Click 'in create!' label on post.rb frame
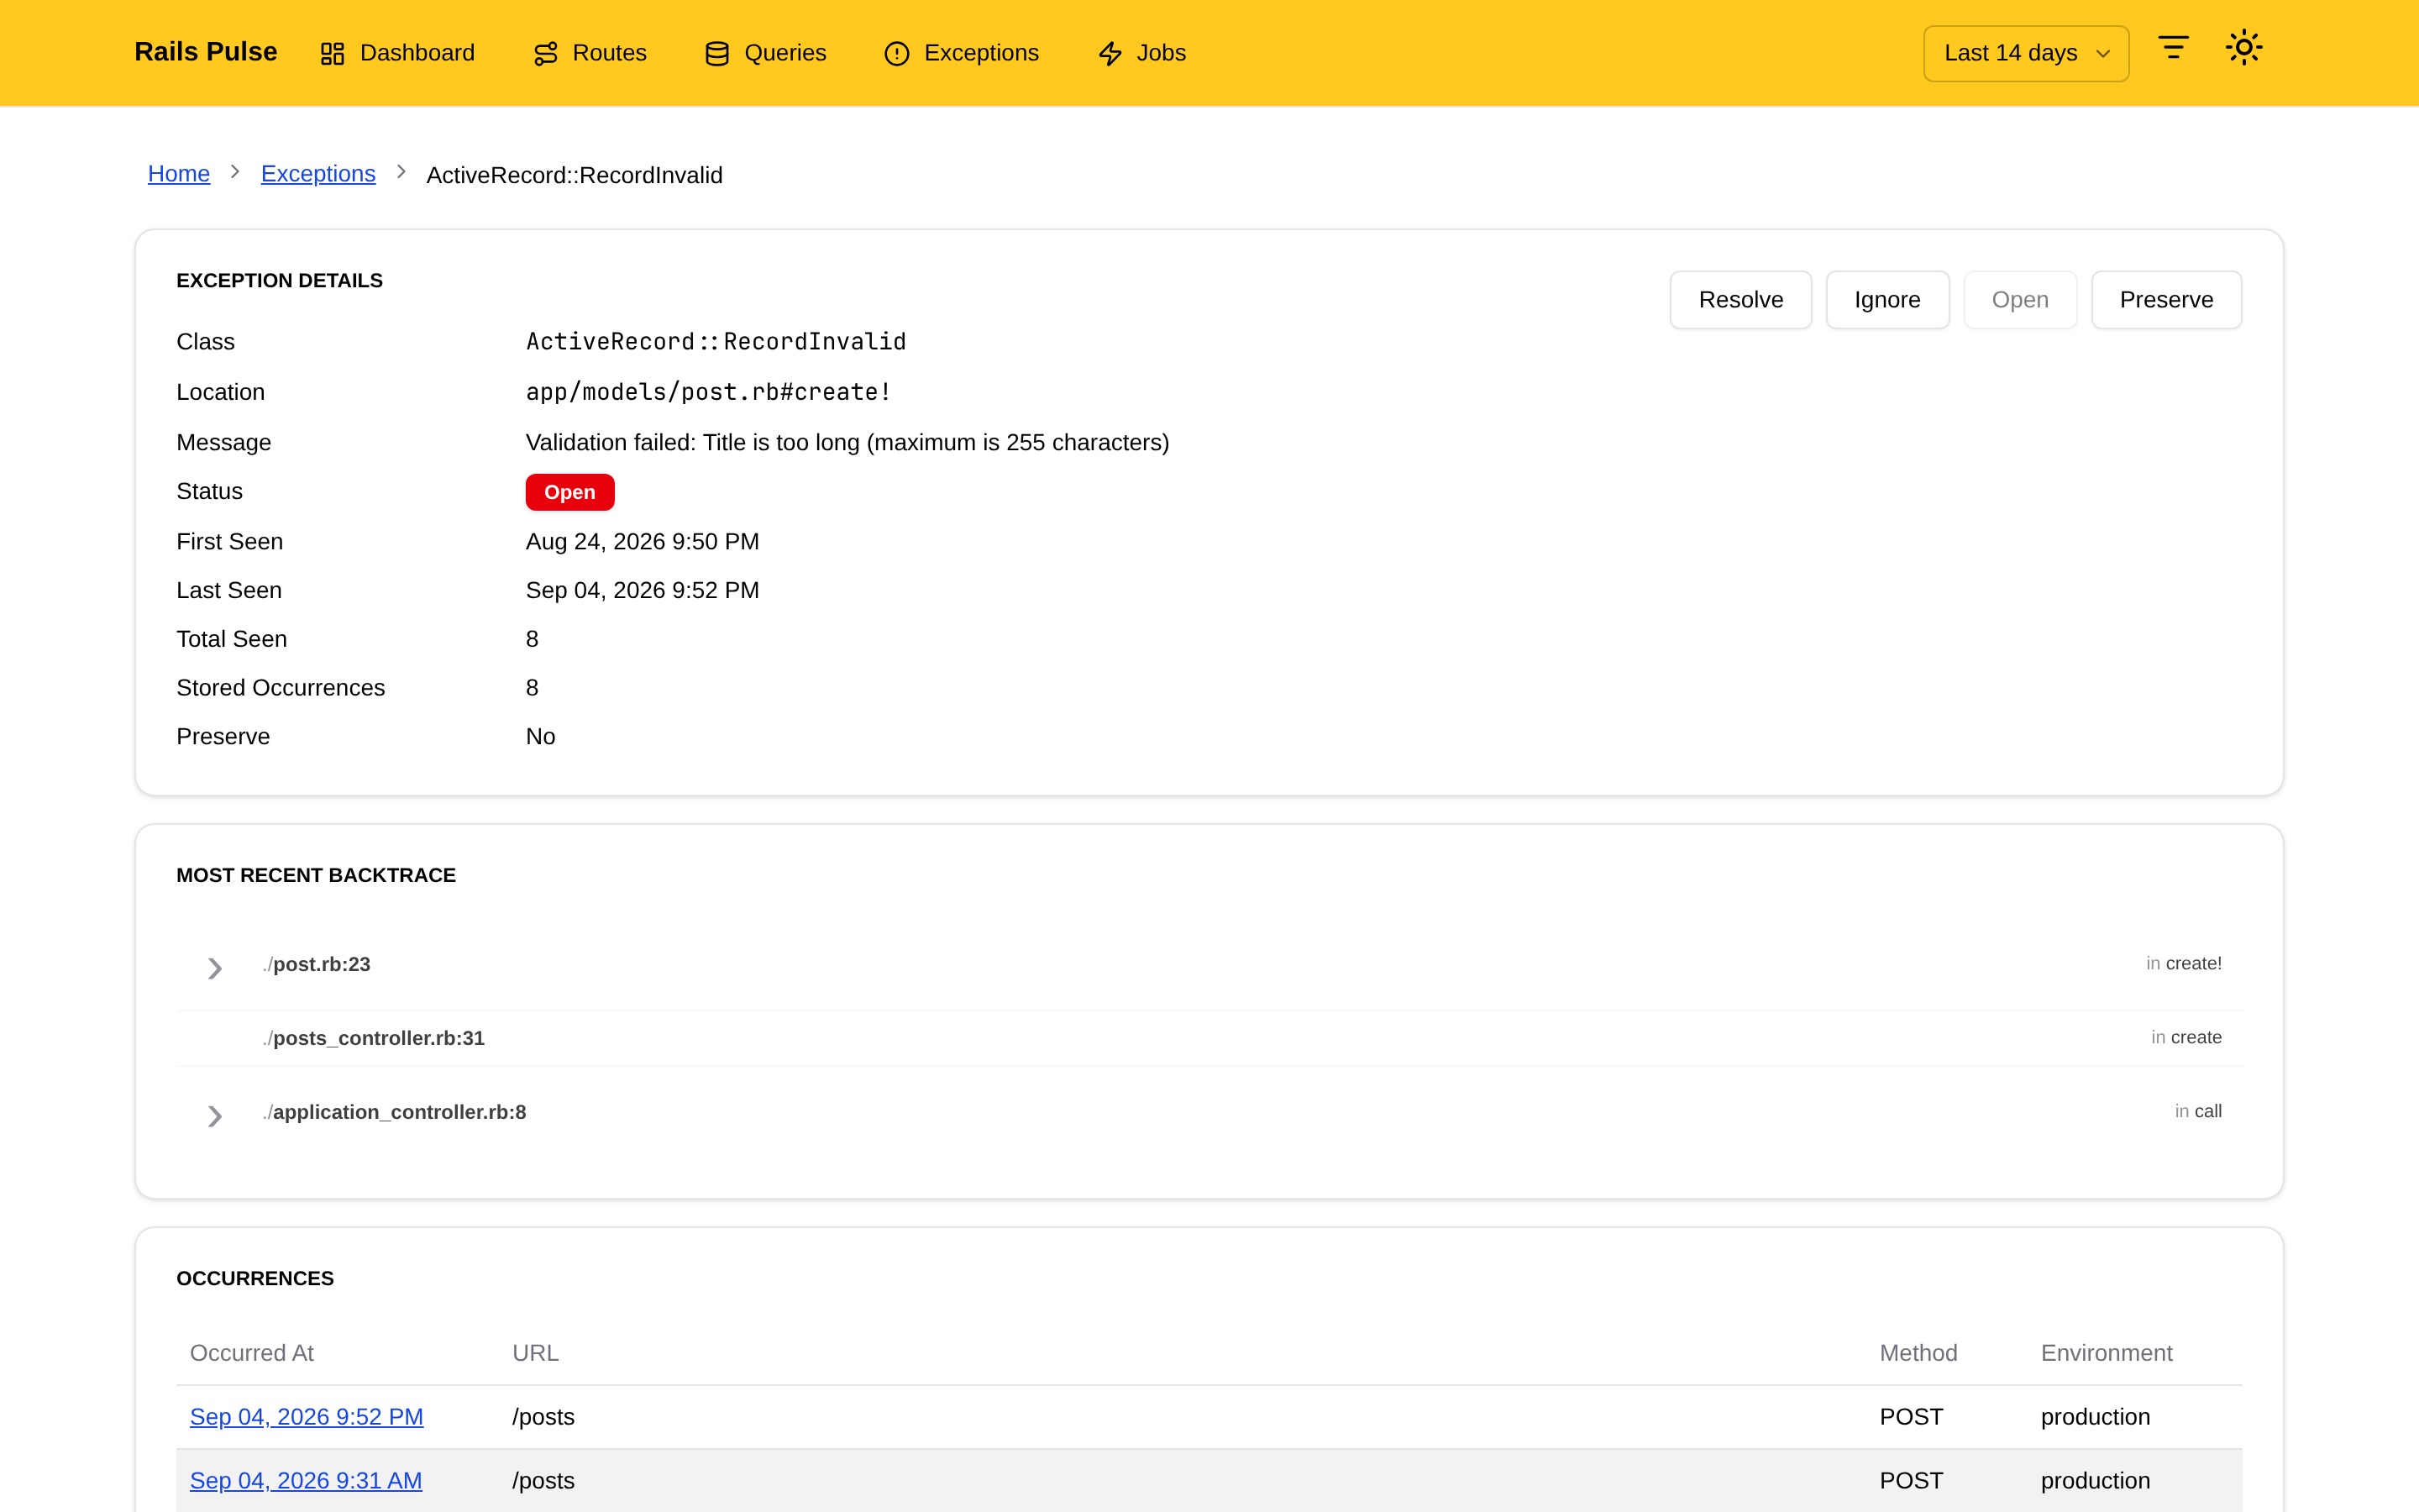 point(2184,964)
